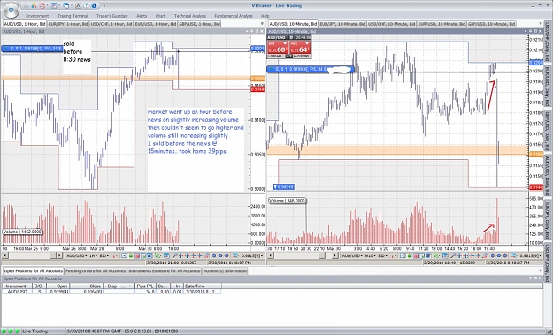Open the M10 interval dropdown in right chart toolbar

pyautogui.click(x=370, y=255)
